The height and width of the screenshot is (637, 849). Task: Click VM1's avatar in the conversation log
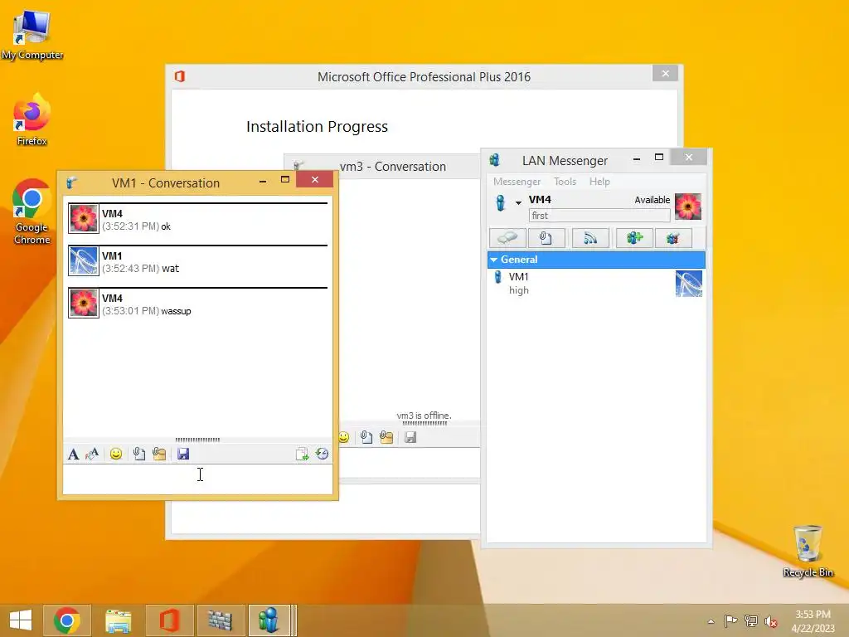tap(84, 260)
